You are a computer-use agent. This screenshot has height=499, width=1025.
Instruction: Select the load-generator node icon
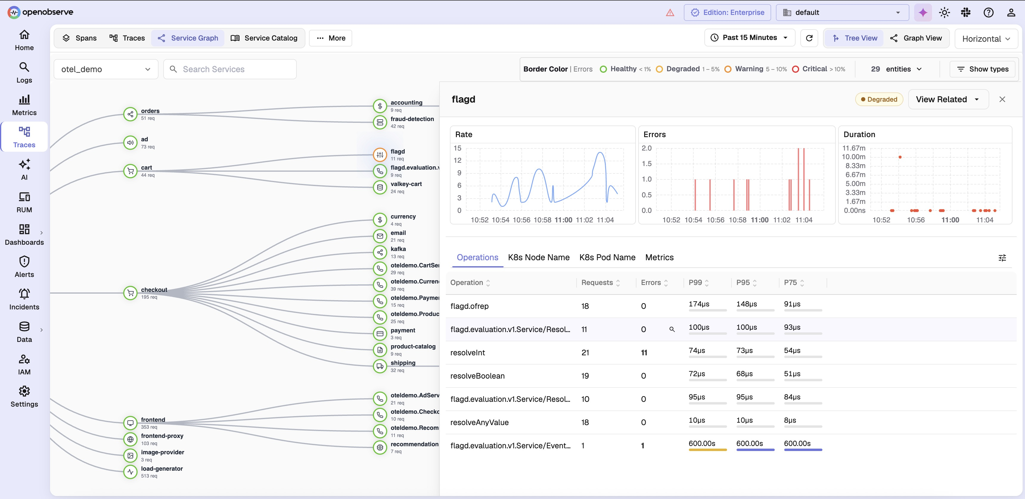(130, 472)
